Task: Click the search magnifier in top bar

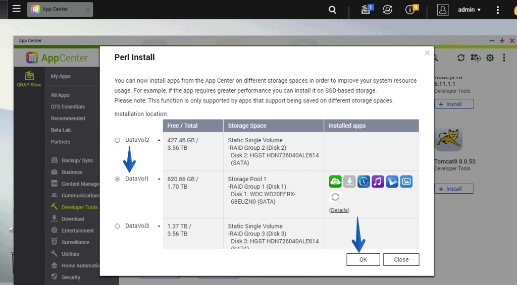Action: point(332,10)
